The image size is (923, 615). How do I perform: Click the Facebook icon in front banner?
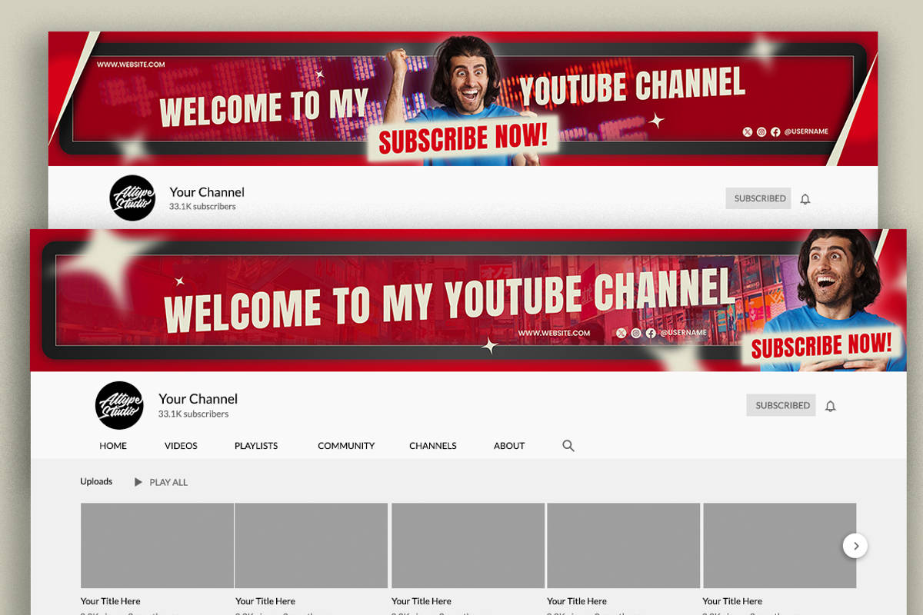point(651,333)
